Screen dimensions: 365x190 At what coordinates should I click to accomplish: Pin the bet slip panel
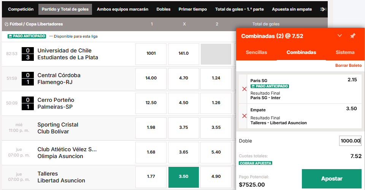pos(352,36)
